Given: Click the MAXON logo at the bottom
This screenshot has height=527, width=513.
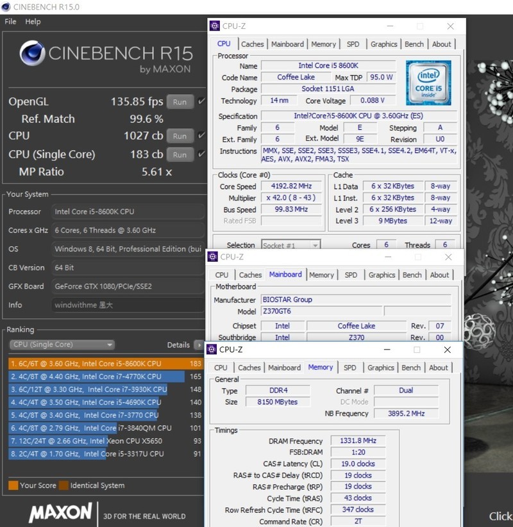Looking at the screenshot, I should [60, 512].
